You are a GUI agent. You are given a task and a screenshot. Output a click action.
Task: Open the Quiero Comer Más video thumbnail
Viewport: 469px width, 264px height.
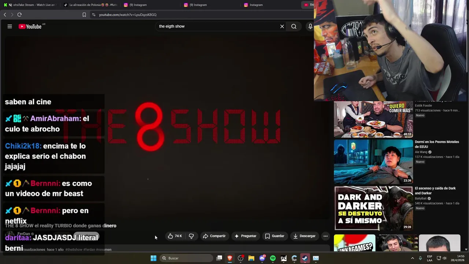coord(373,119)
